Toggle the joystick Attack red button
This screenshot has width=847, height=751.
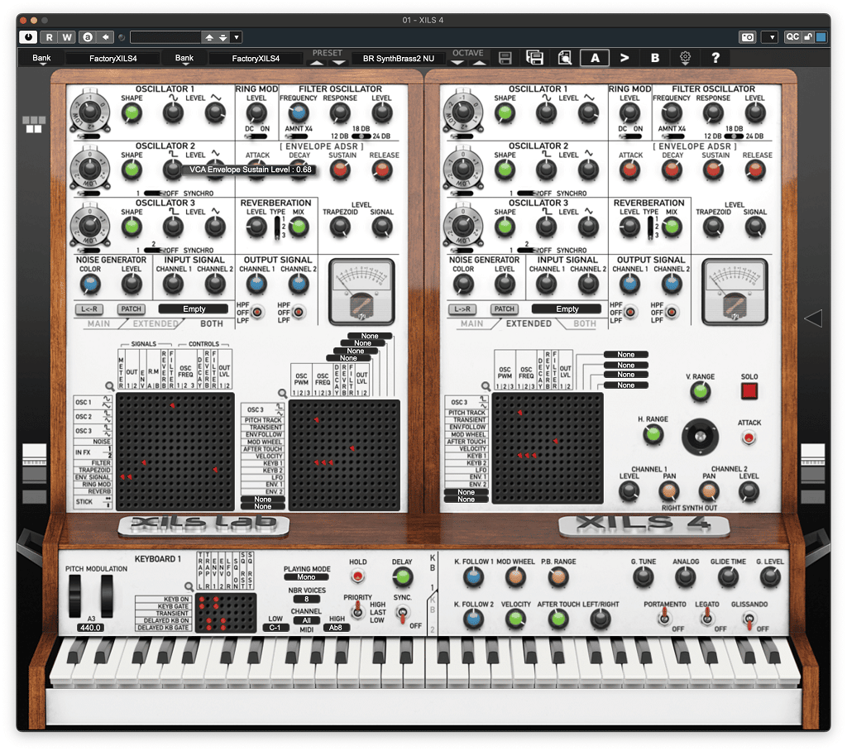(749, 438)
